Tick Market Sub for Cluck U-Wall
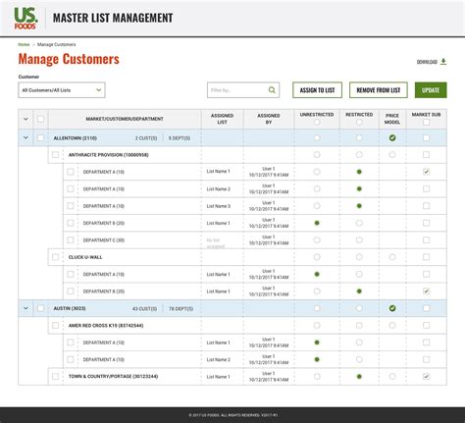 coord(426,257)
